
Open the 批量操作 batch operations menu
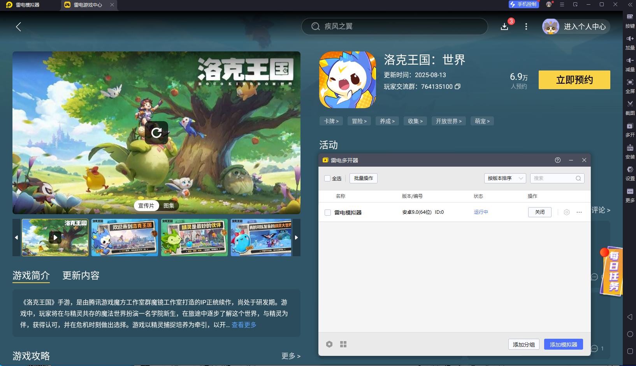click(363, 178)
